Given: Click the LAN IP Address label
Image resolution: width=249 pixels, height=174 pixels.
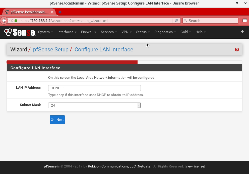Looking at the screenshot, I should coord(28,88).
